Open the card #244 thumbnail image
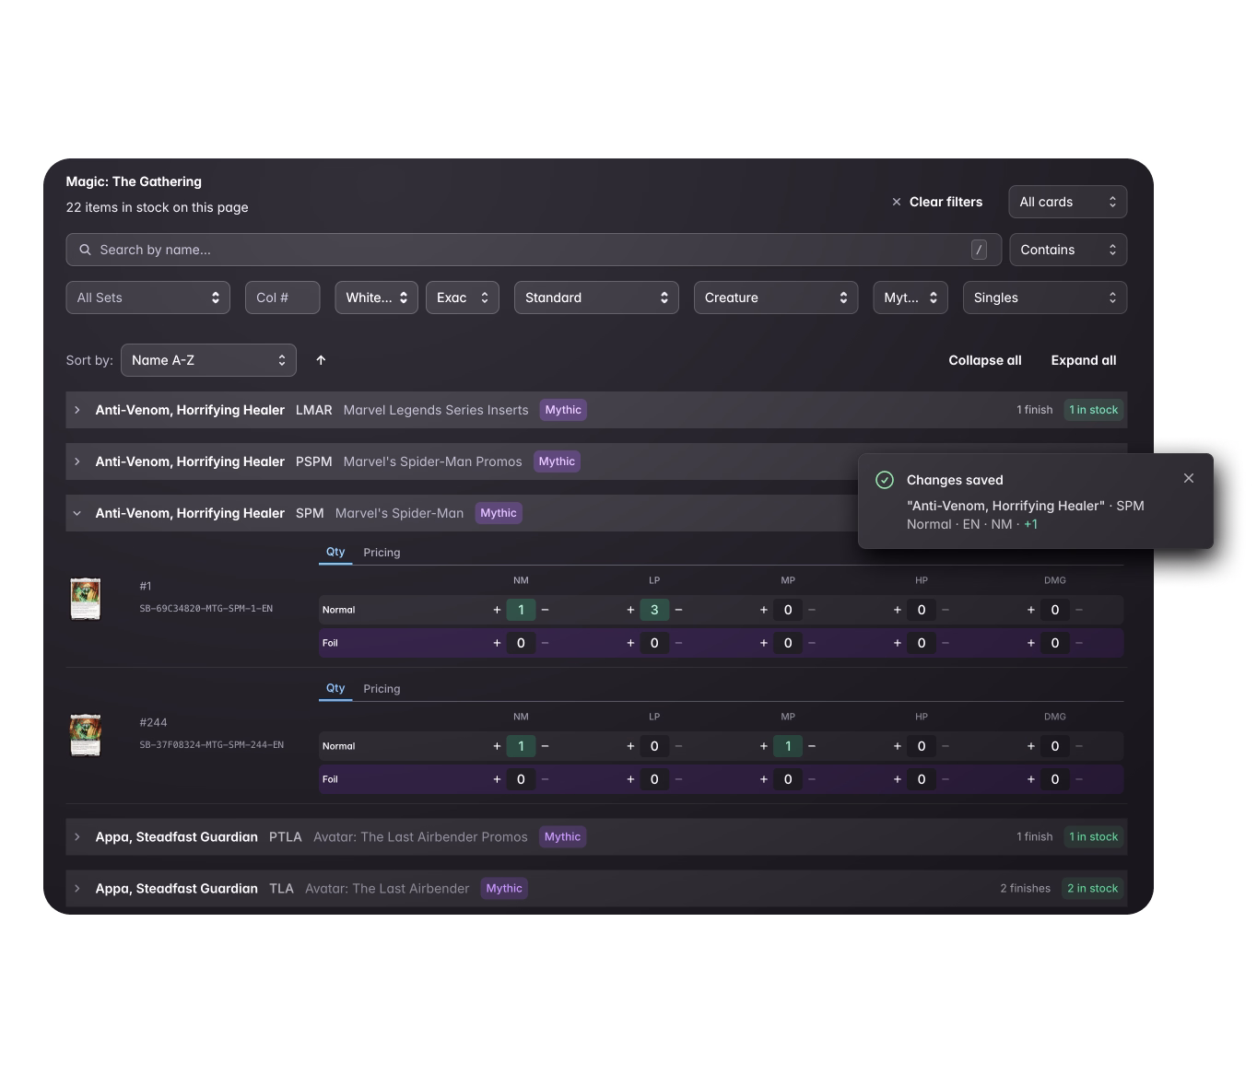 (86, 735)
